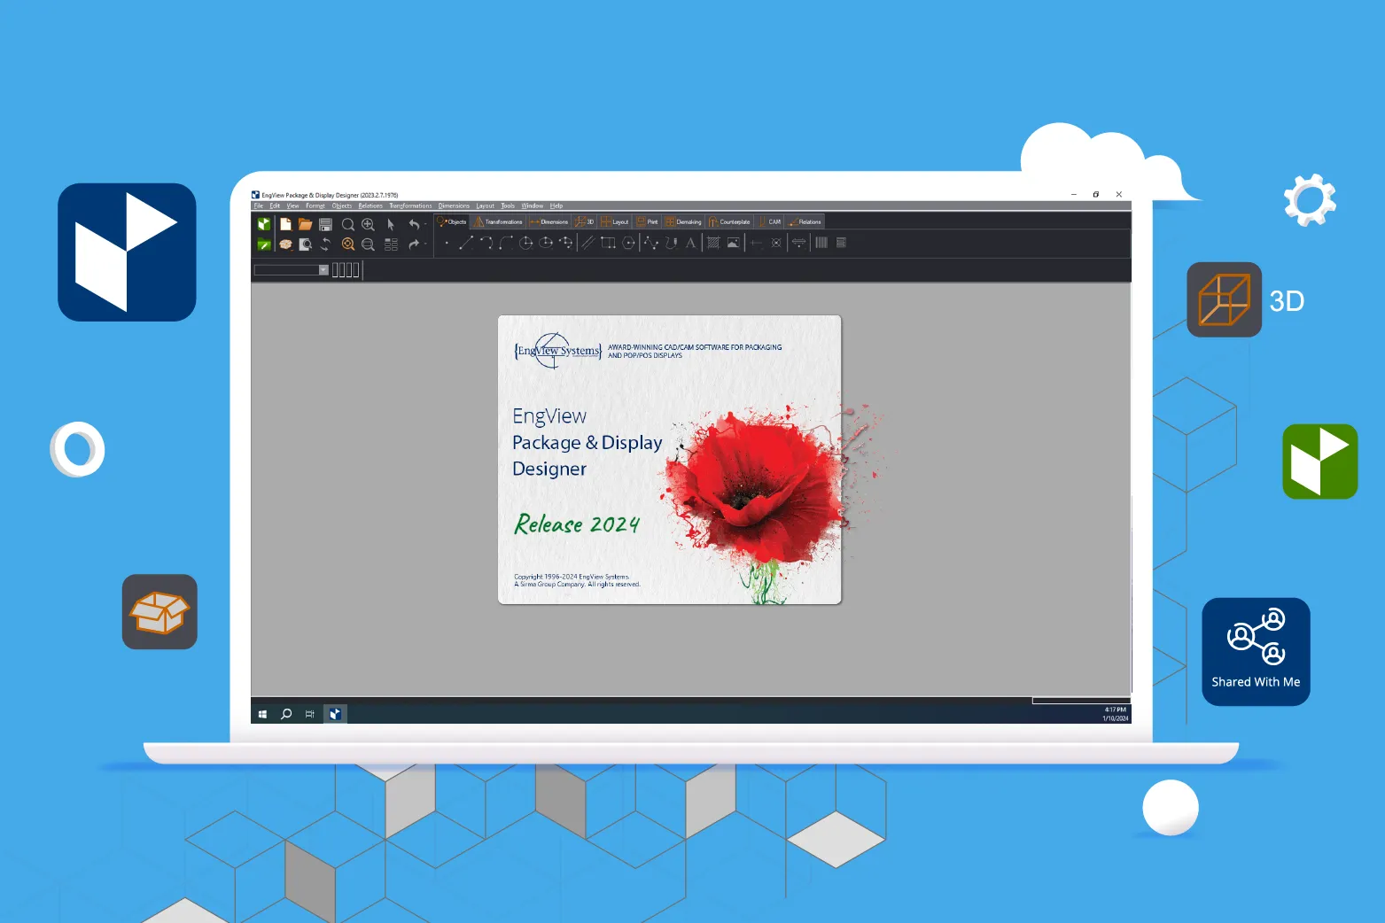Click the green folder edit icon
This screenshot has height=923, width=1385.
point(264,244)
